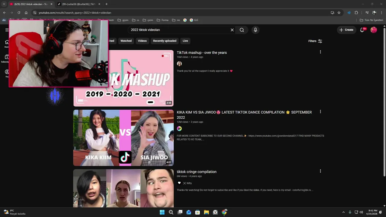Image resolution: width=386 pixels, height=217 pixels.
Task: Open the YouTube account avatar menu
Action: [x=374, y=30]
